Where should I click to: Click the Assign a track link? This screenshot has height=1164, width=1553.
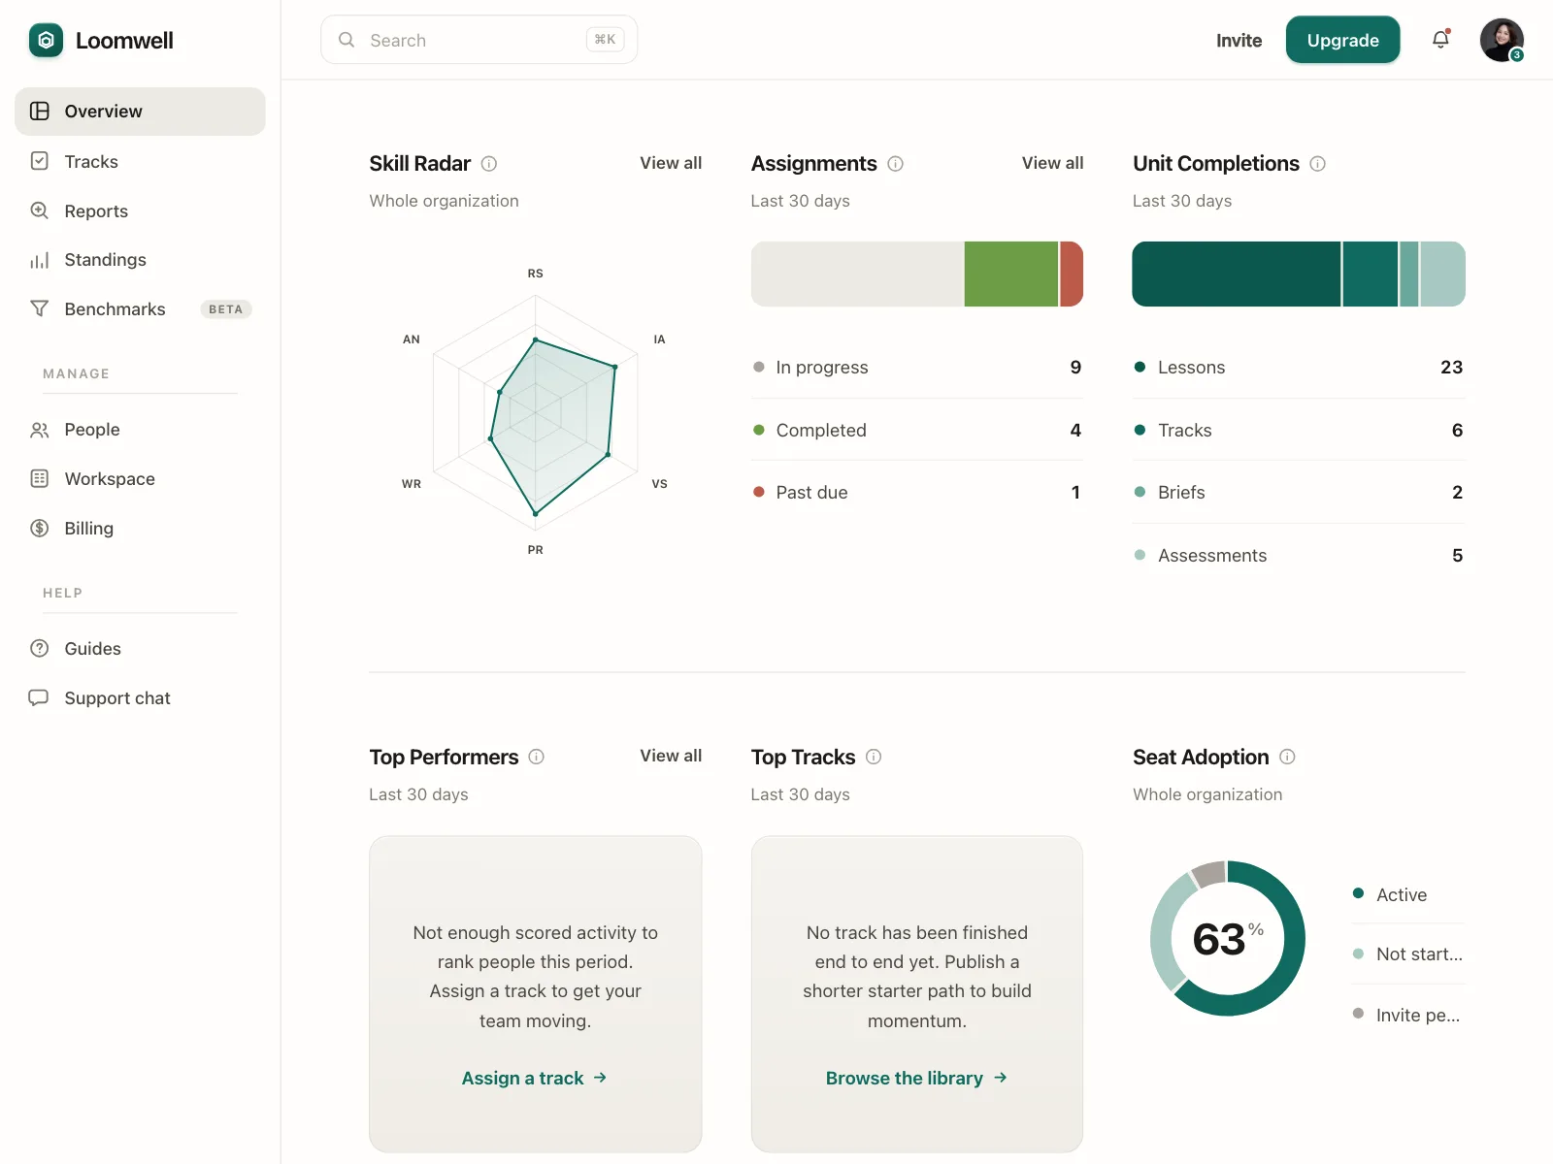pos(535,1078)
